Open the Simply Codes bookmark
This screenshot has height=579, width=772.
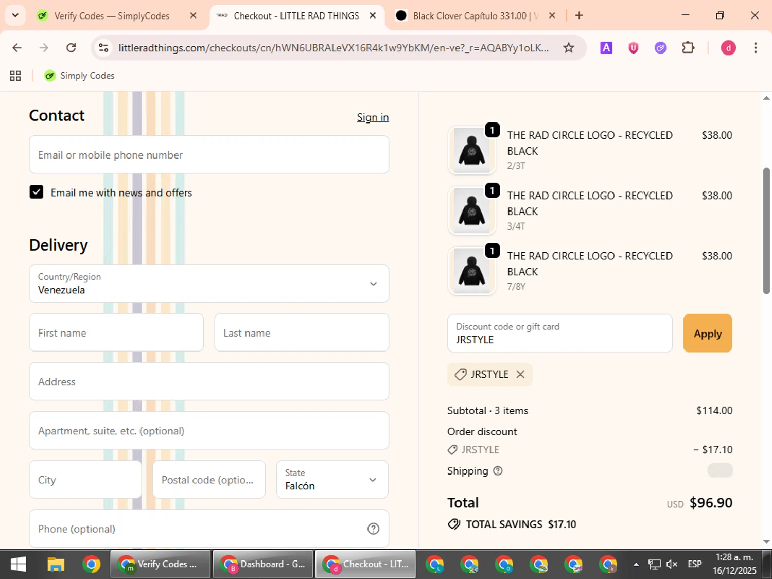click(79, 76)
